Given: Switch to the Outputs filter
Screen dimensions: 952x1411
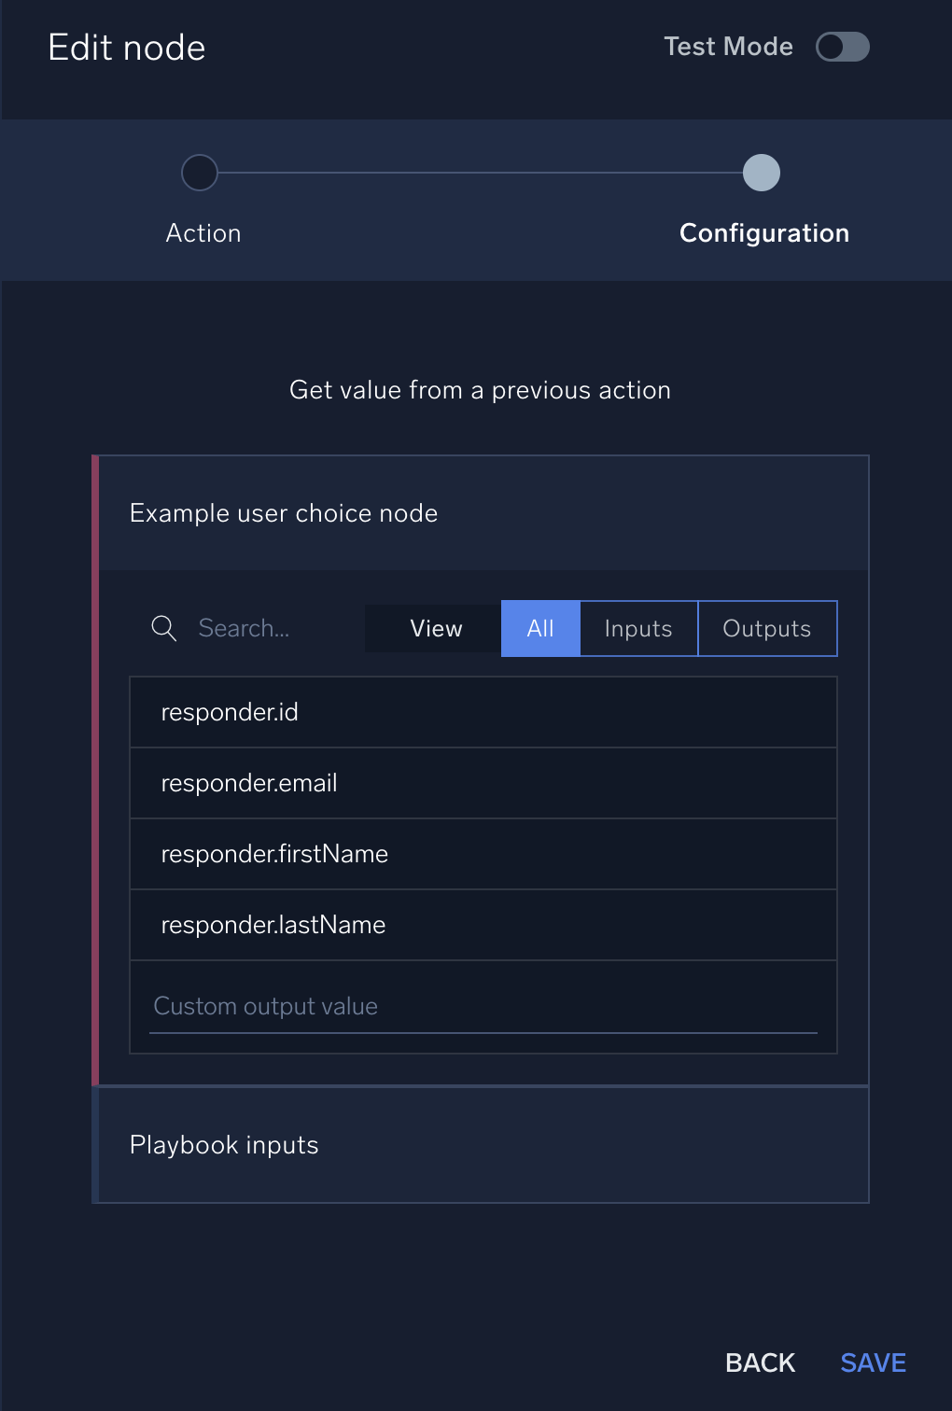Looking at the screenshot, I should pos(767,628).
